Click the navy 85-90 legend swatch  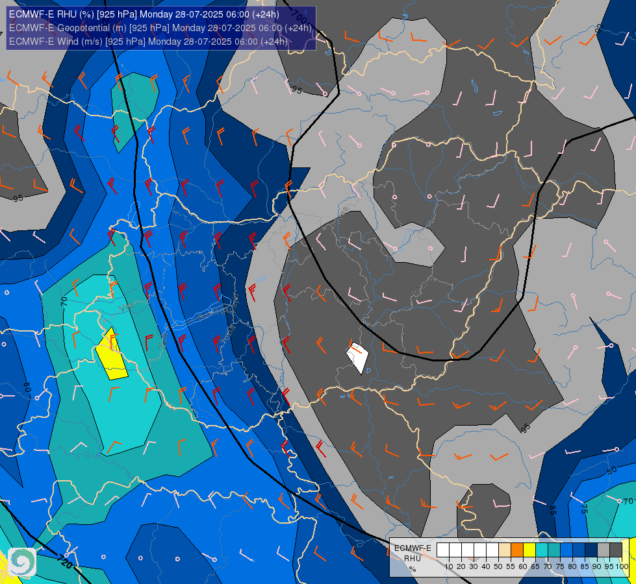coord(591,550)
